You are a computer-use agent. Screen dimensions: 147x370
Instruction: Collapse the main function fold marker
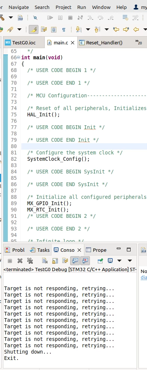coord(19,57)
